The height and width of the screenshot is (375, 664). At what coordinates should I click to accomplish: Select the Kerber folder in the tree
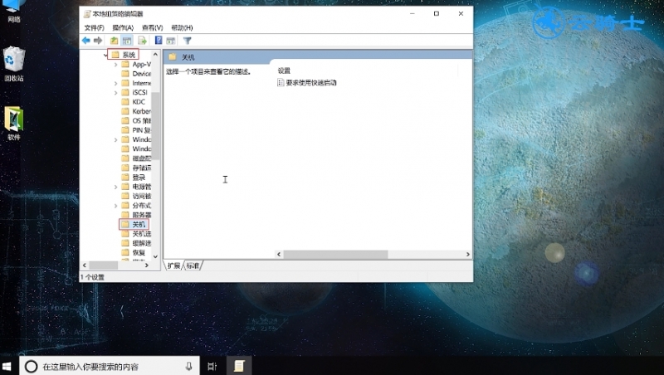tap(136, 111)
